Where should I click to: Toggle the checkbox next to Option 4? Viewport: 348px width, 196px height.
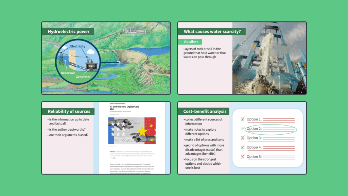(242, 147)
